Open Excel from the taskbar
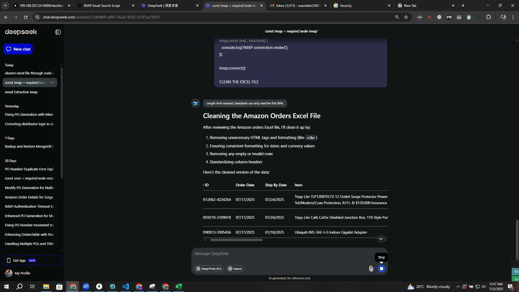The width and height of the screenshot is (519, 292). 179,287
